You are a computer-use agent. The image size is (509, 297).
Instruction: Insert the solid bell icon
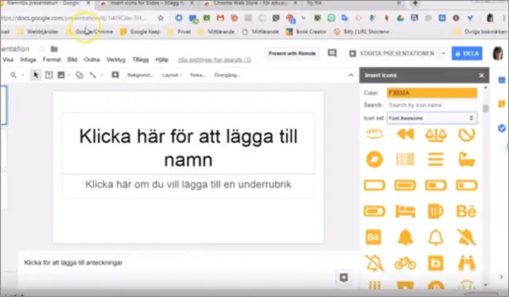[x=405, y=237]
